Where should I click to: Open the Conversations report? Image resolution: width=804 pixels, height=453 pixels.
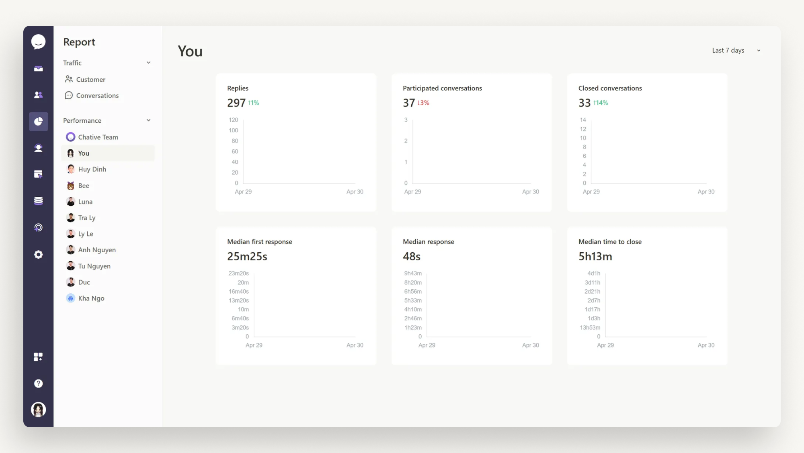tap(97, 95)
